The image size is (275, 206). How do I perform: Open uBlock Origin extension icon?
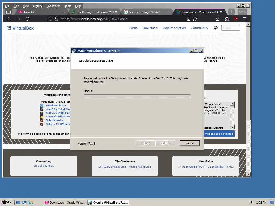click(x=236, y=19)
